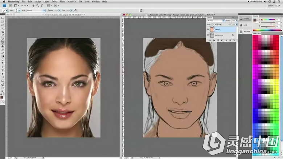Screen dimensions: 283x159
Task: Open the Image menu
Action: coord(37,1)
